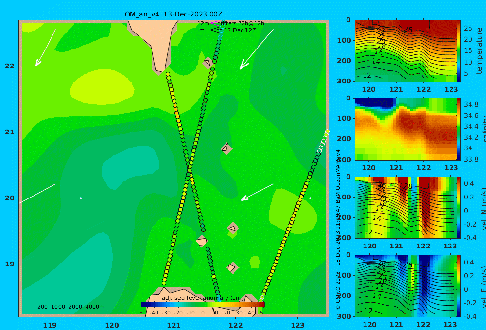Click the 'adj. sea level anomaly (cm)' label

[203, 298]
